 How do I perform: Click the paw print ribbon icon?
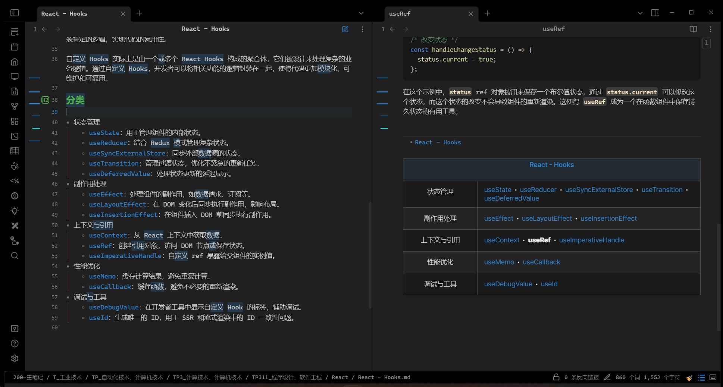[15, 166]
